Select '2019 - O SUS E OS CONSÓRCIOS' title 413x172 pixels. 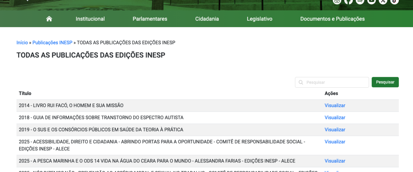[x=101, y=130]
